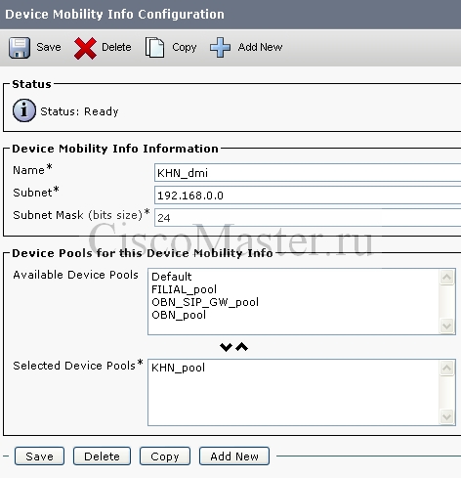The height and width of the screenshot is (478, 461).
Task: Click the Status info icon
Action: point(24,110)
